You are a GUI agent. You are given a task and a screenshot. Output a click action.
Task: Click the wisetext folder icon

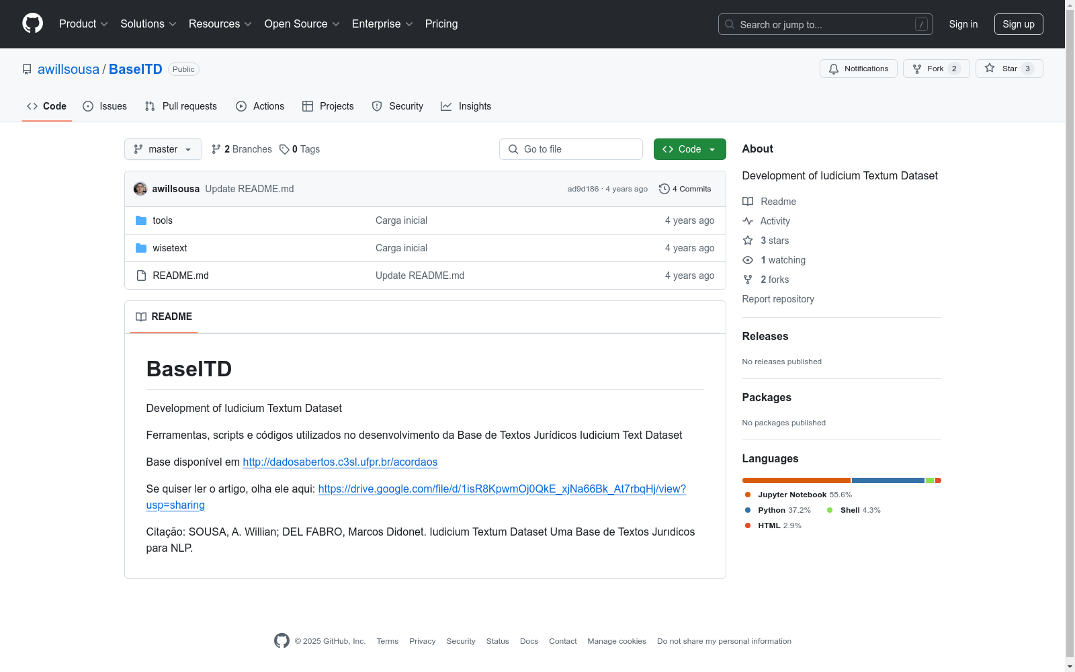pyautogui.click(x=141, y=248)
